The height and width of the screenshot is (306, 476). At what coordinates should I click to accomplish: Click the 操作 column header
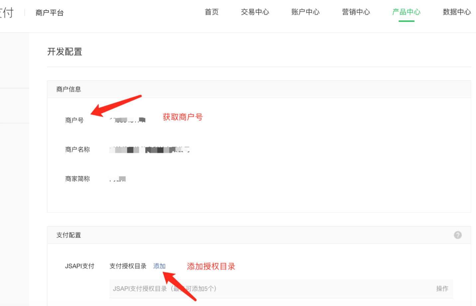pos(442,289)
